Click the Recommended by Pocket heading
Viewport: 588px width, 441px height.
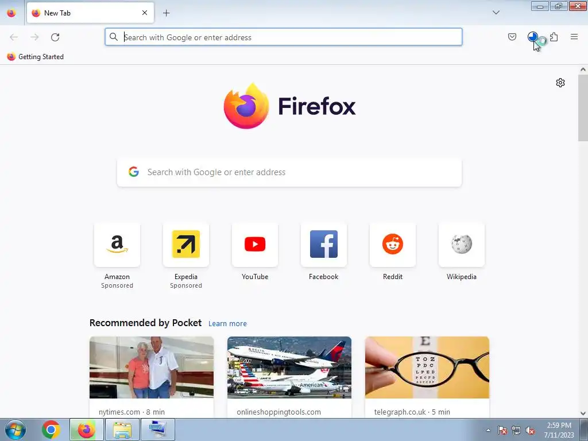pyautogui.click(x=145, y=323)
